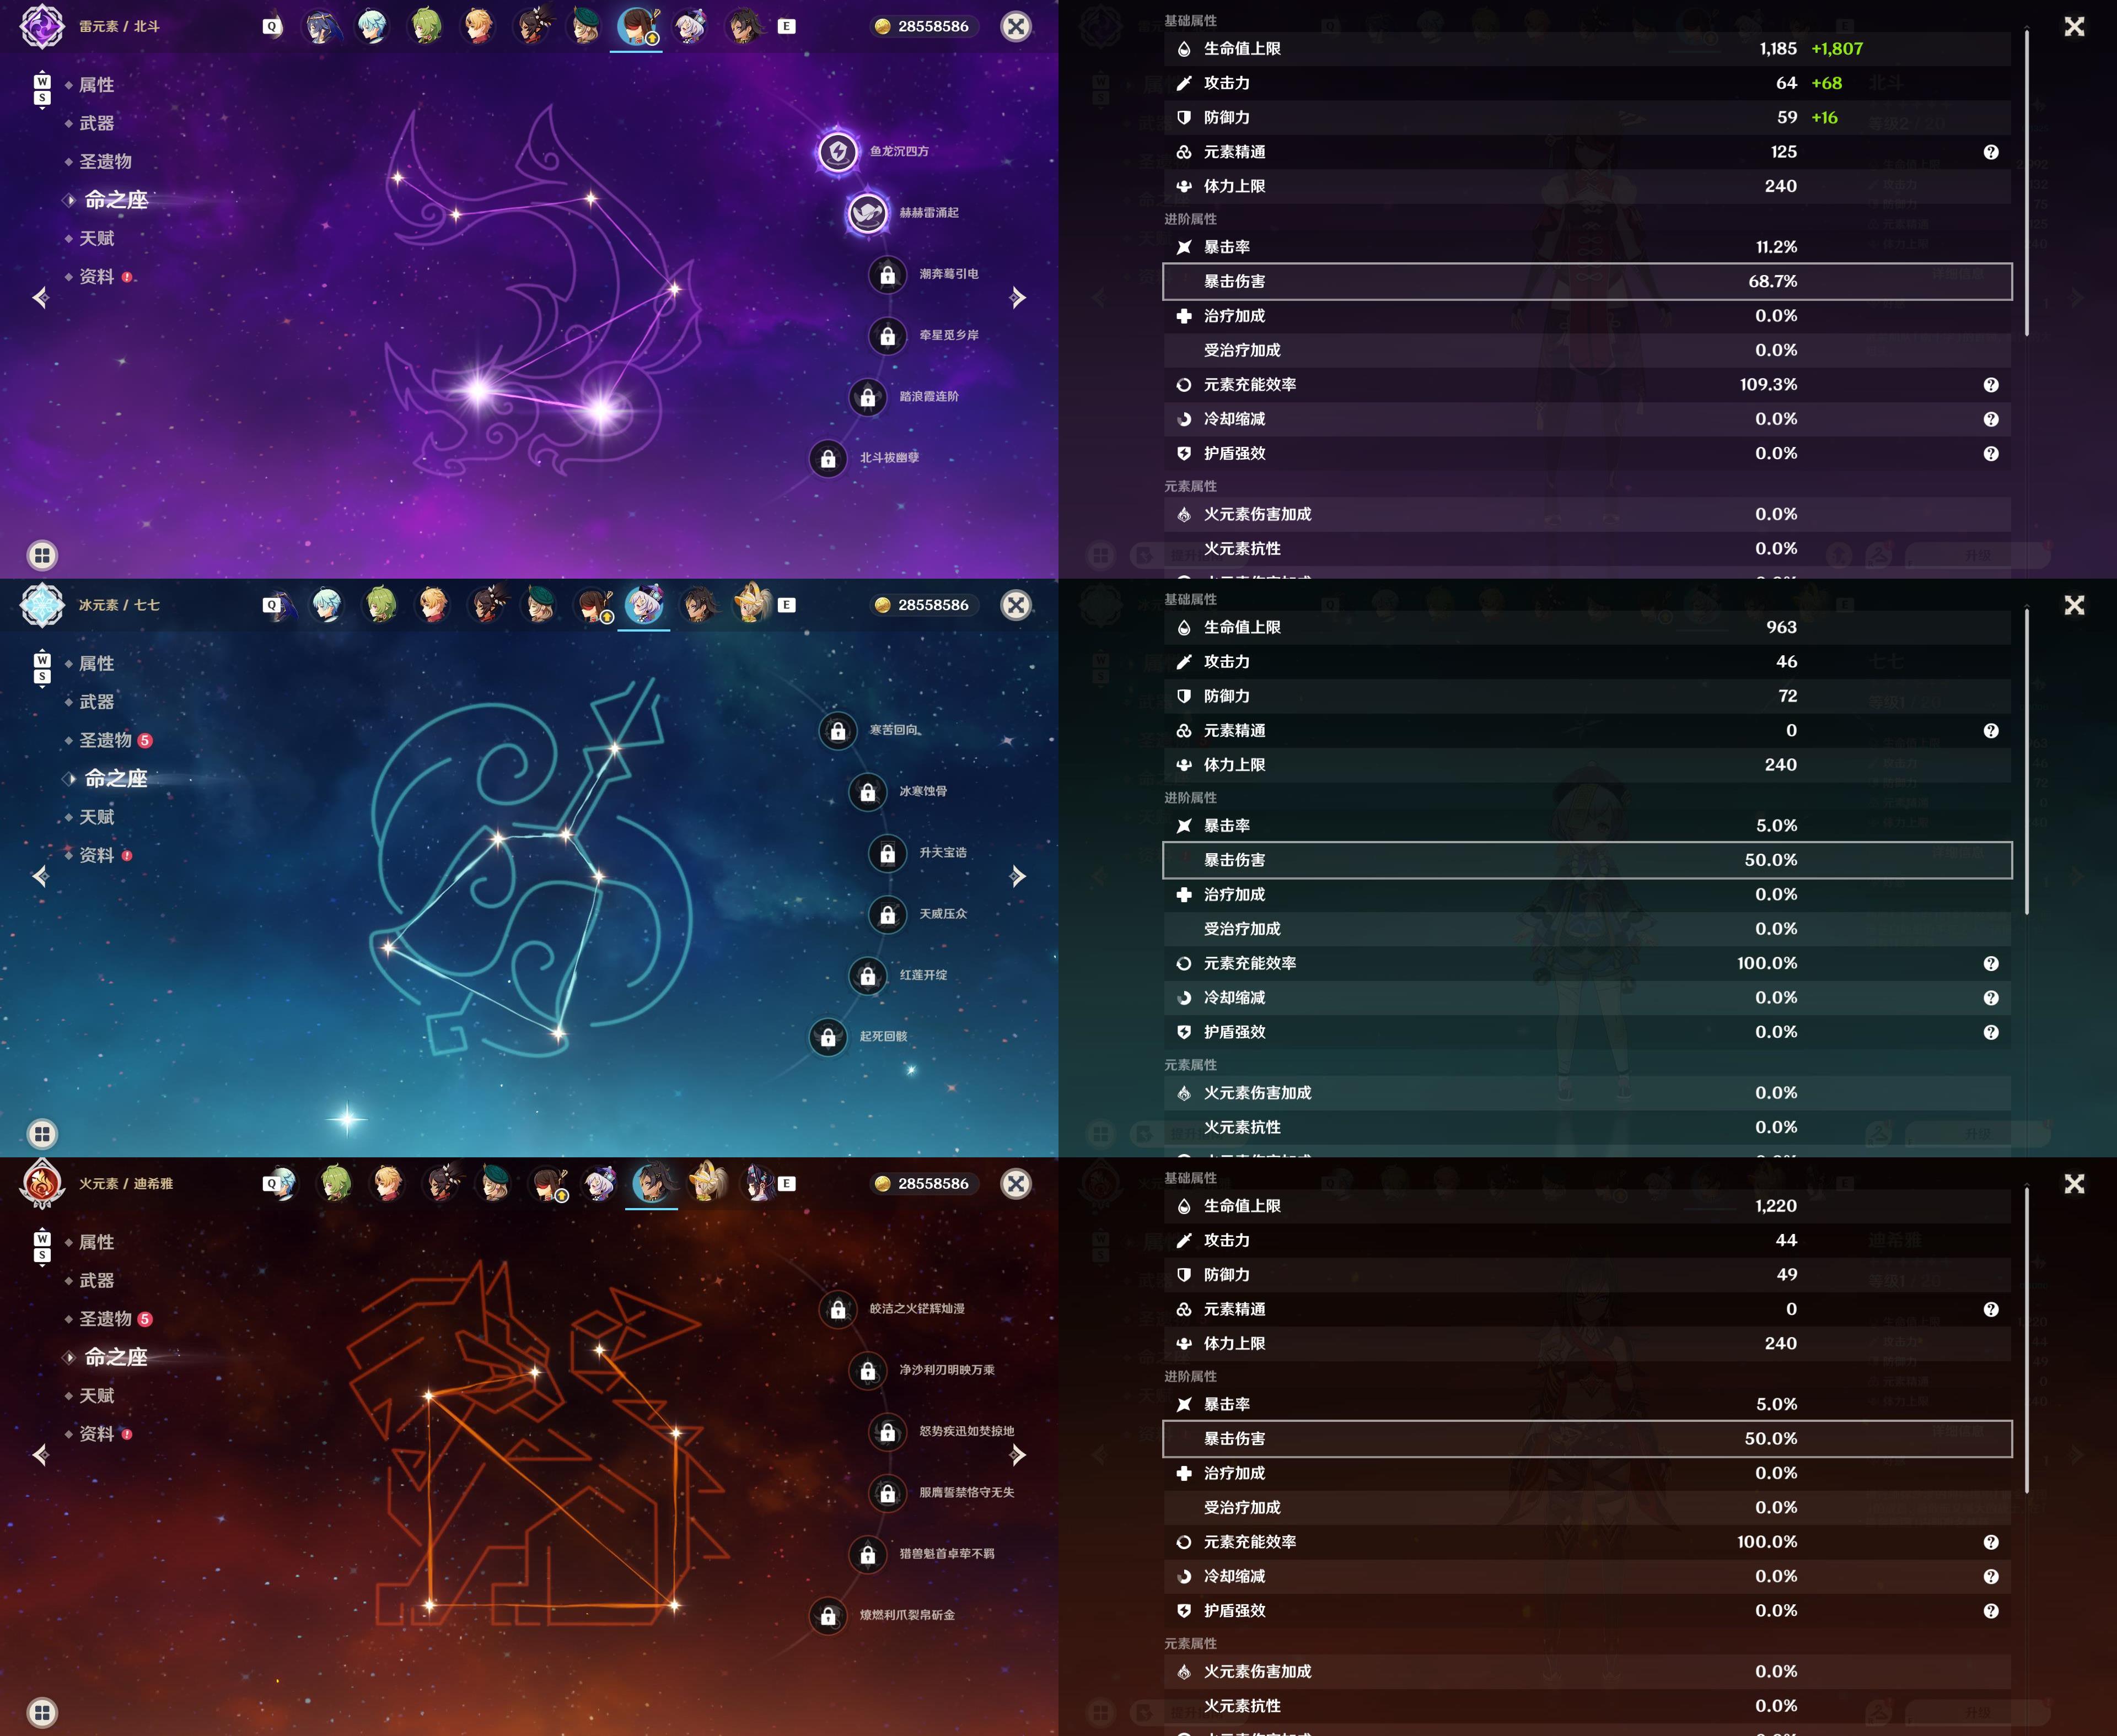The width and height of the screenshot is (2117, 1736).
Task: Open the locked node 红莲开绽
Action: 867,976
